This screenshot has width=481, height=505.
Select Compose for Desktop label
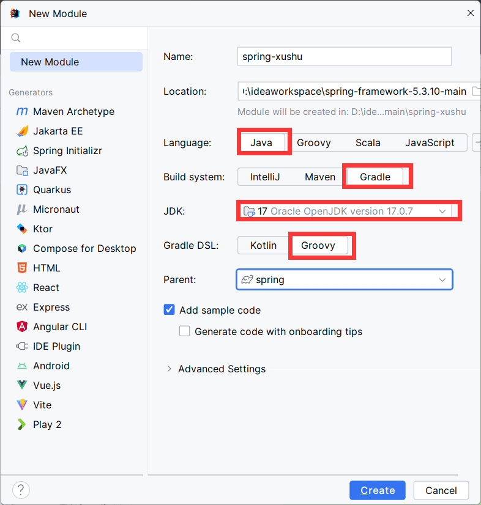click(x=84, y=248)
